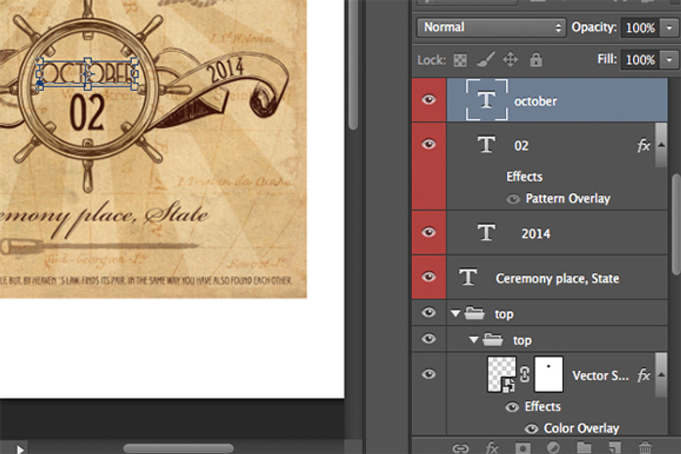The width and height of the screenshot is (681, 454).
Task: Create new layer icon
Action: [x=615, y=448]
